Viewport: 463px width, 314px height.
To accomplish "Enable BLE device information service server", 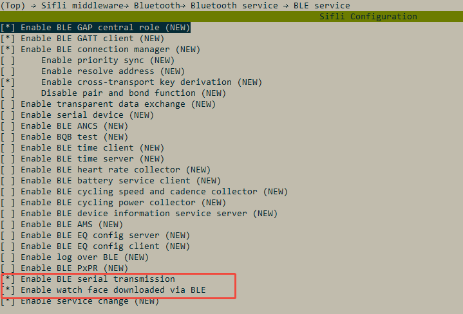I will point(139,213).
